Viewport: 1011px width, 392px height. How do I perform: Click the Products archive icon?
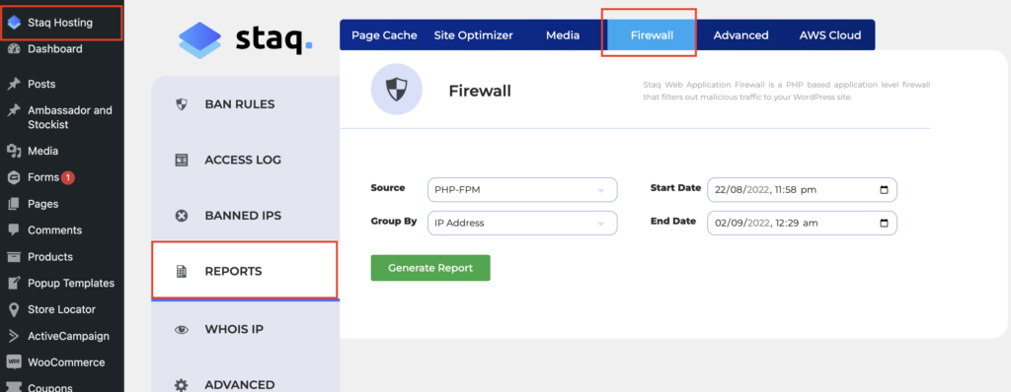[x=14, y=257]
